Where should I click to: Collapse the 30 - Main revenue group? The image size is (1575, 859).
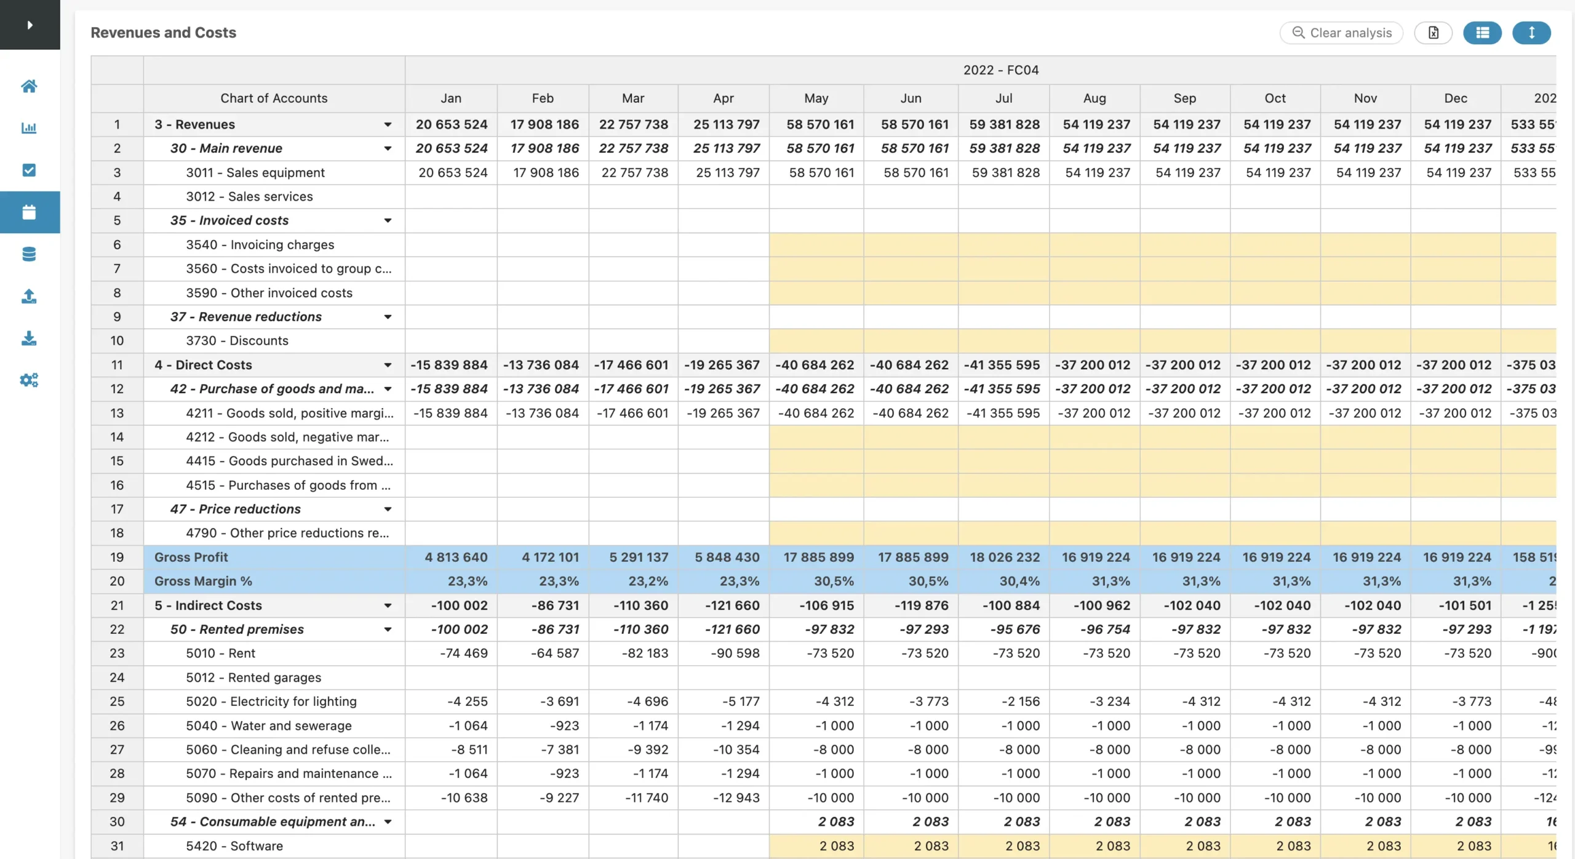click(x=388, y=148)
